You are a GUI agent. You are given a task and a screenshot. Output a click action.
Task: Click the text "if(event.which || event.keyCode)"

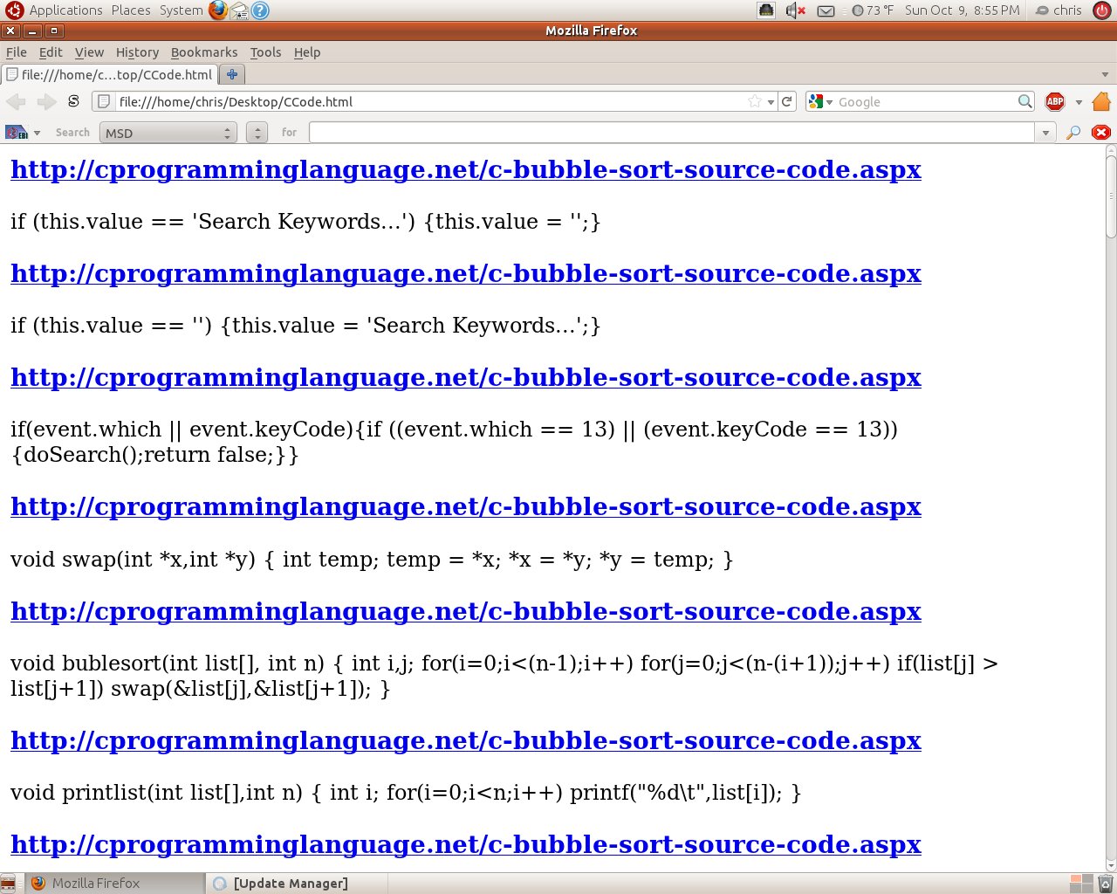click(182, 430)
